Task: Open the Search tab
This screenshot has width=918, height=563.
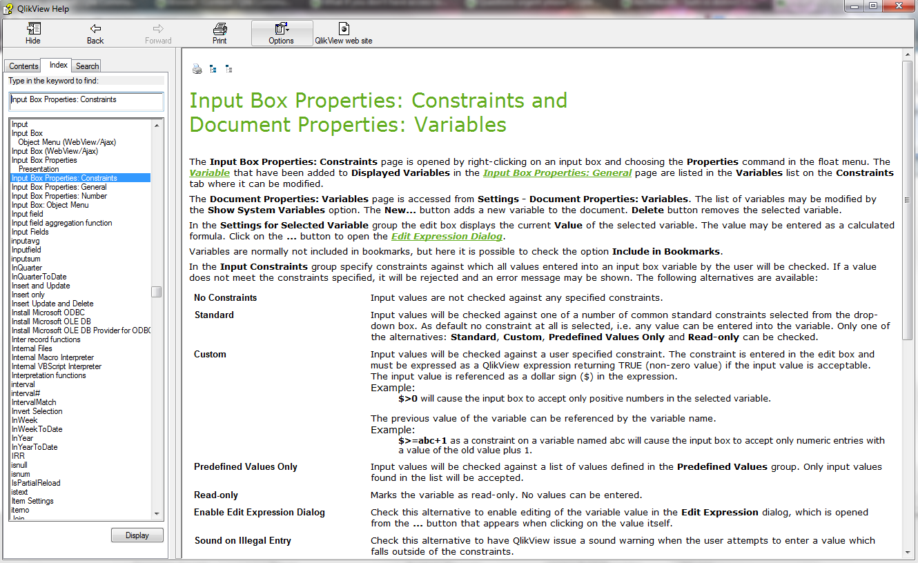Action: pos(87,66)
